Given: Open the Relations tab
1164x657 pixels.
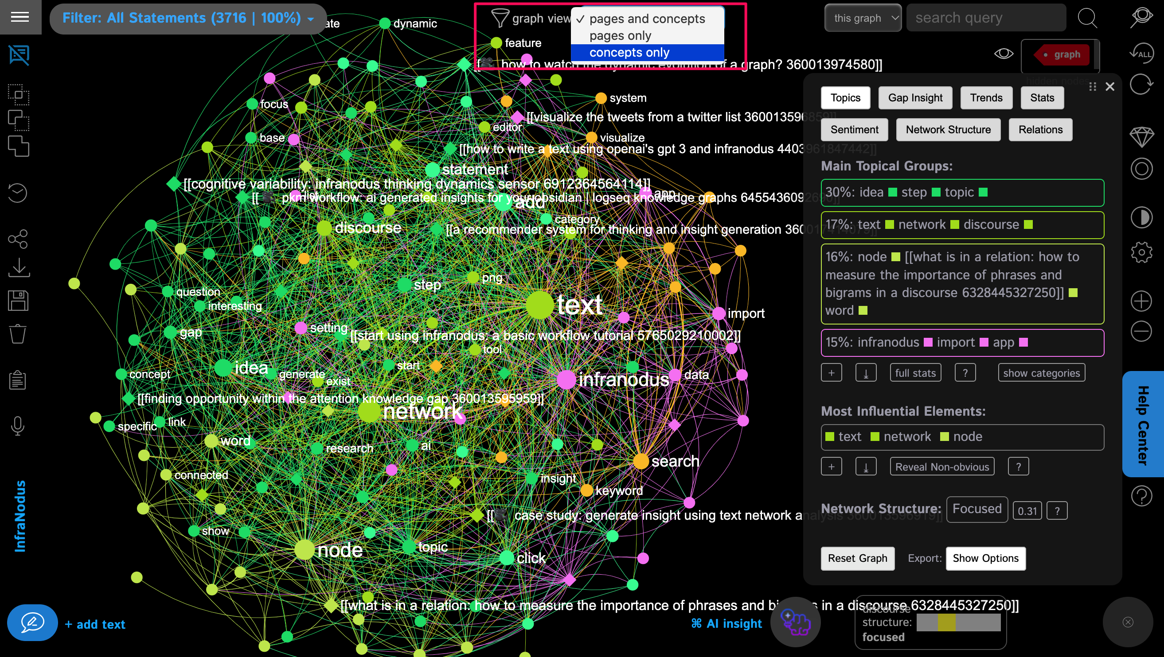Looking at the screenshot, I should point(1040,130).
